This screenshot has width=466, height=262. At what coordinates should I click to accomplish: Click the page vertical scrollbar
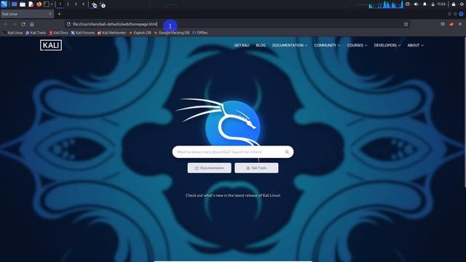click(465, 113)
